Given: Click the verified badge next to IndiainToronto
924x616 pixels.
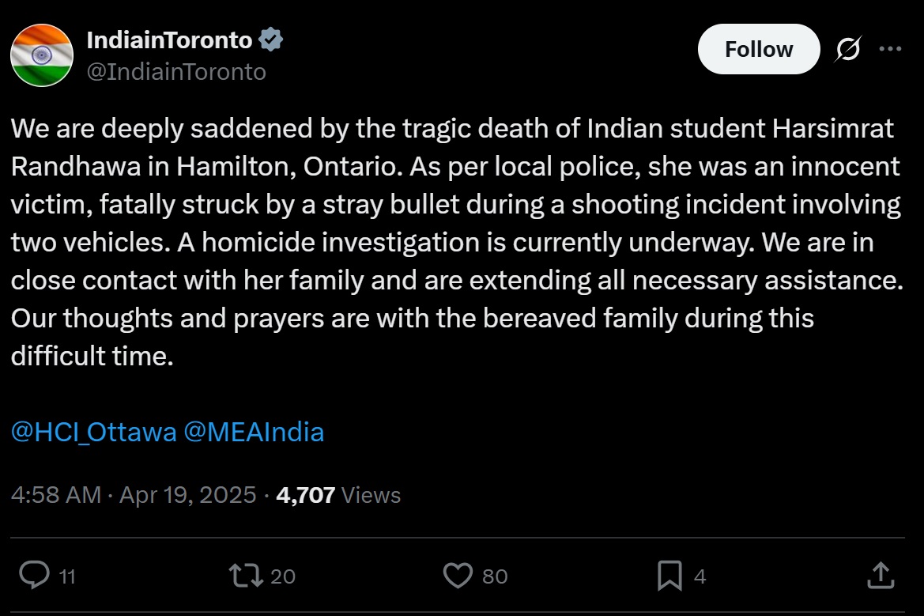Looking at the screenshot, I should tap(272, 40).
